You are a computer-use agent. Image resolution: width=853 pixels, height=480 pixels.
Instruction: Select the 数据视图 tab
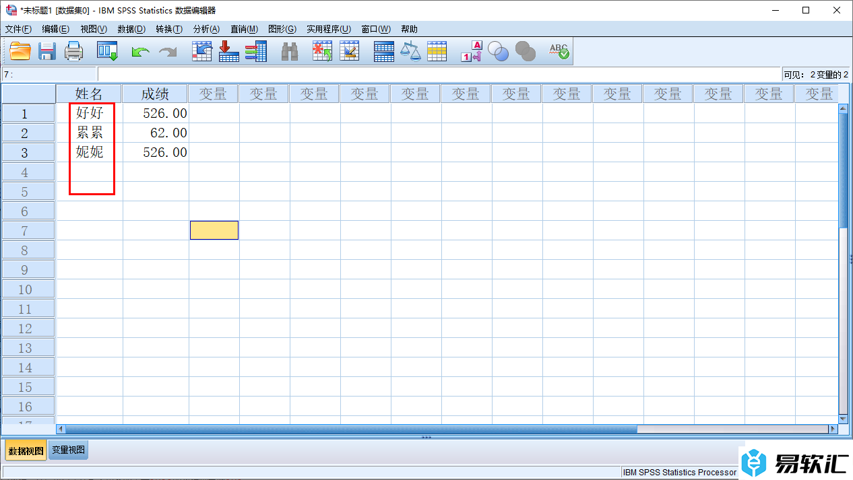click(26, 450)
